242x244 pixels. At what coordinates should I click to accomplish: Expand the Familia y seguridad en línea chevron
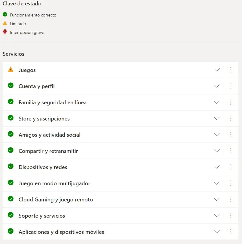click(x=216, y=102)
